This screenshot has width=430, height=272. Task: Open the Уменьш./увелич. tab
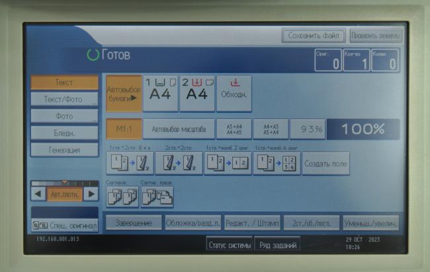click(370, 223)
